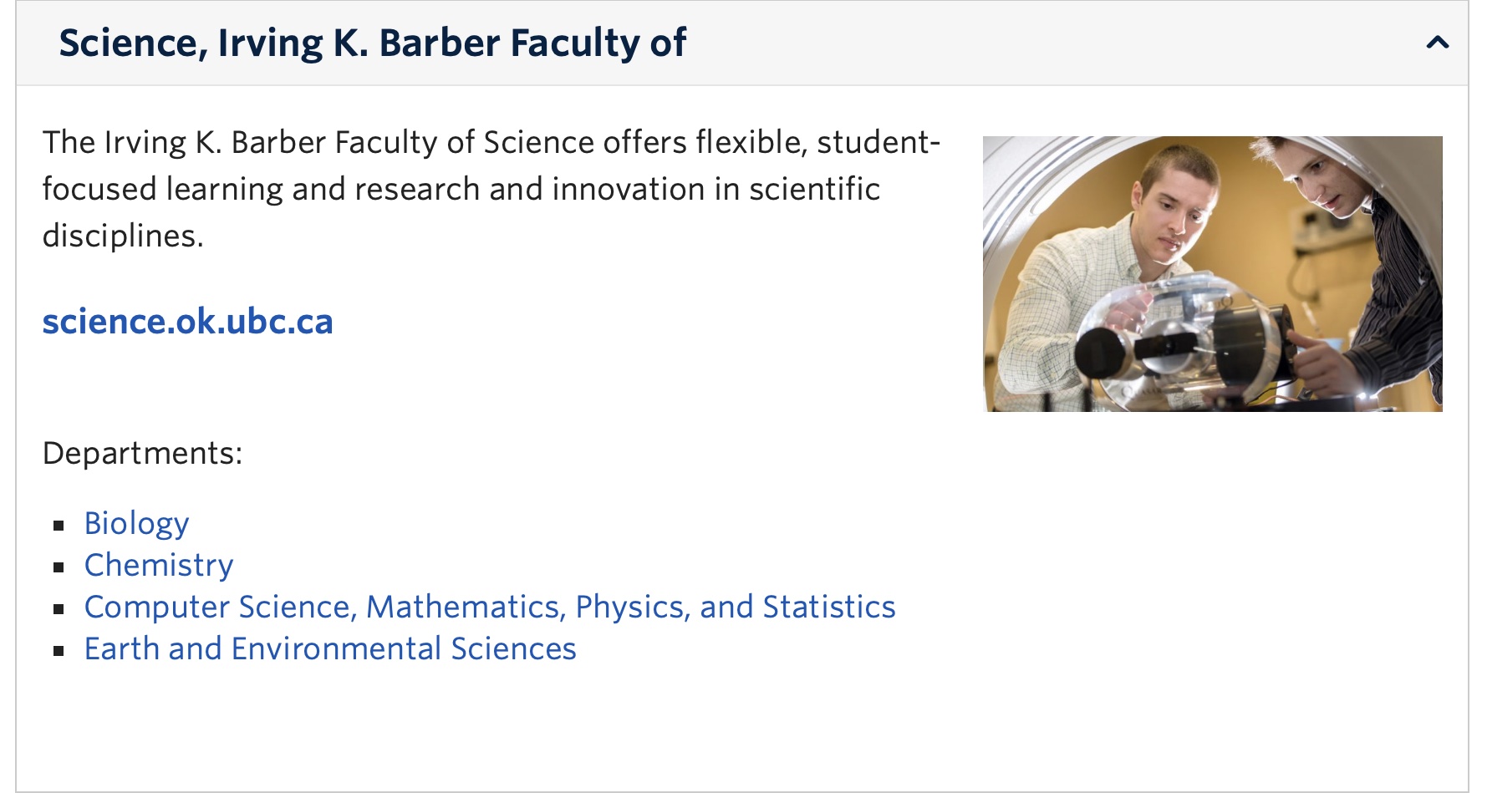Collapse the Science faculty section chevron
Image resolution: width=1487 pixels, height=793 pixels.
1437,43
